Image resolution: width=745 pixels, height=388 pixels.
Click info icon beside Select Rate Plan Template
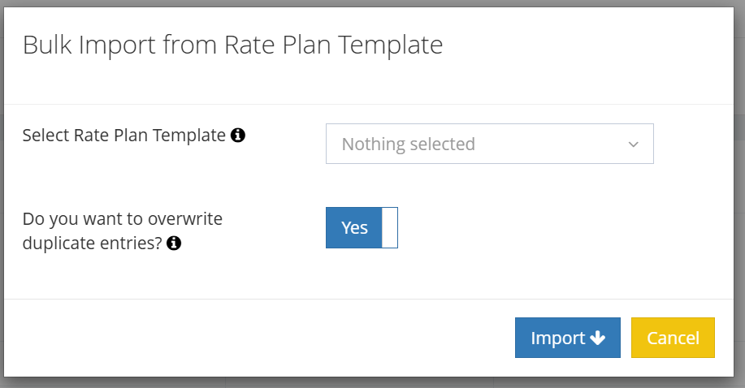[238, 136]
